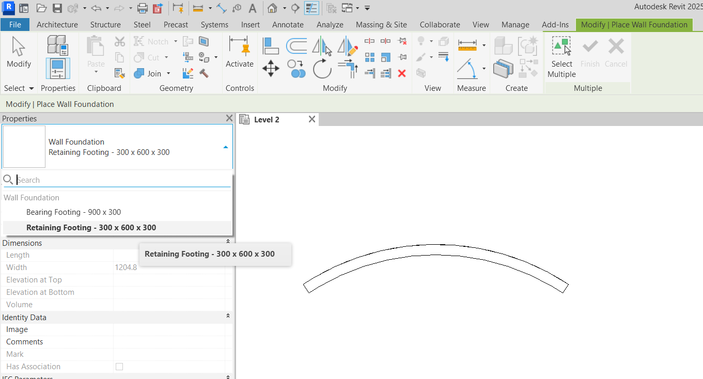Select Bearing Footing - 900 x 300 type
Viewport: 703px width, 379px height.
(x=73, y=212)
